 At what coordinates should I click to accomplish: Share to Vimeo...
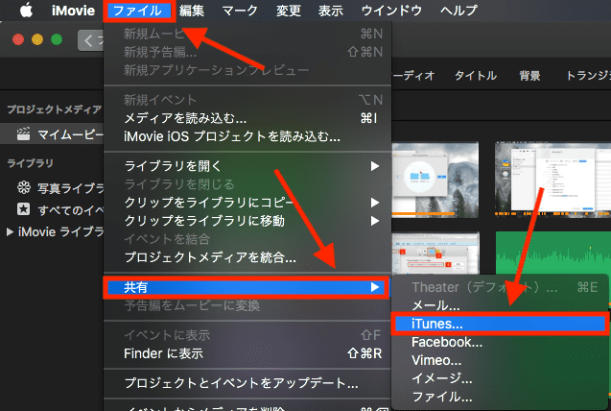pos(500,360)
